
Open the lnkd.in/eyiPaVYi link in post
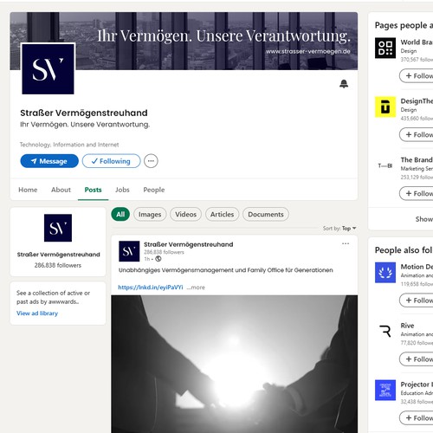(151, 288)
